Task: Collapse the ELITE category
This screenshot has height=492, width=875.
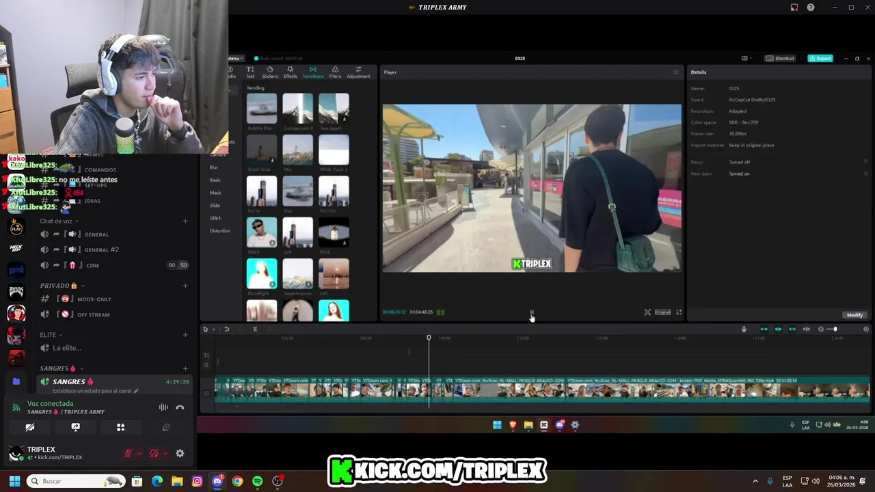Action: pyautogui.click(x=51, y=335)
